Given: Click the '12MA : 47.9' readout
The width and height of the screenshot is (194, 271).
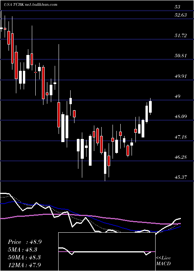Looking at the screenshot, I should click(x=25, y=265).
